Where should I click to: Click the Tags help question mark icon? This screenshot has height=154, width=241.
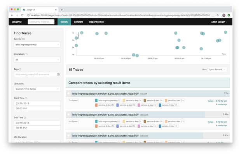(20, 69)
